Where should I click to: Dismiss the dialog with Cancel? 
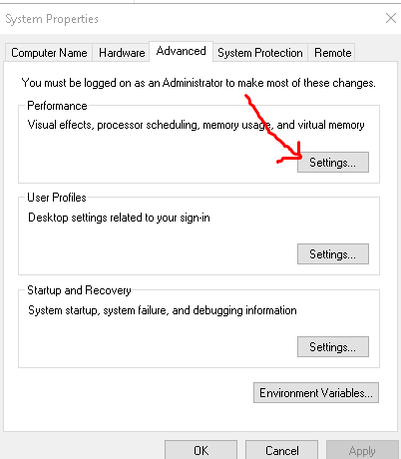tap(282, 450)
